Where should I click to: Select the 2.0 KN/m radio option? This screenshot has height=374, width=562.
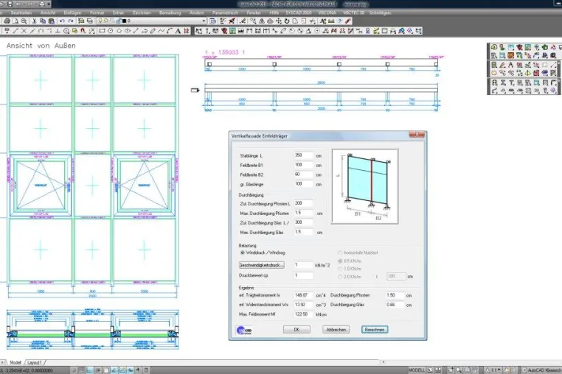(340, 277)
